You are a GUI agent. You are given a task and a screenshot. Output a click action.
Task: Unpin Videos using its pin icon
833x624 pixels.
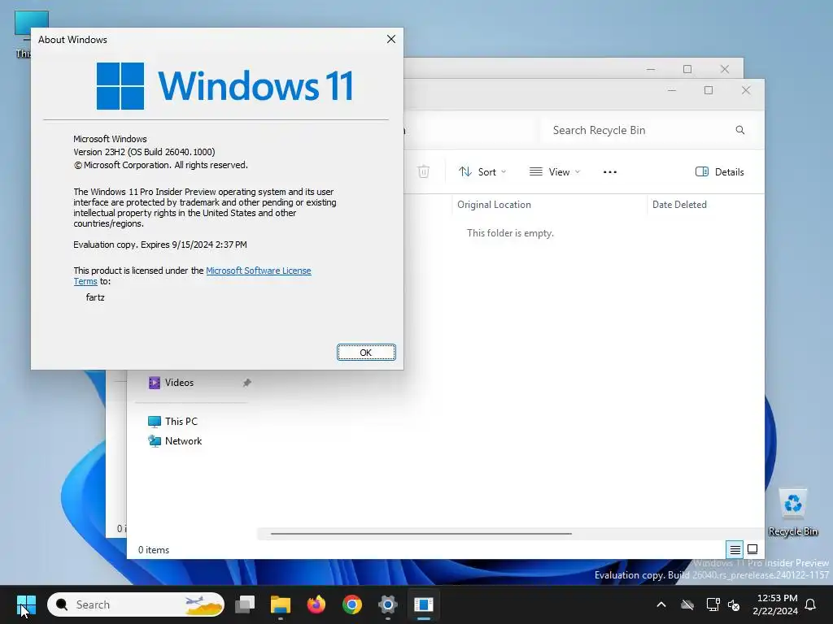coord(246,383)
